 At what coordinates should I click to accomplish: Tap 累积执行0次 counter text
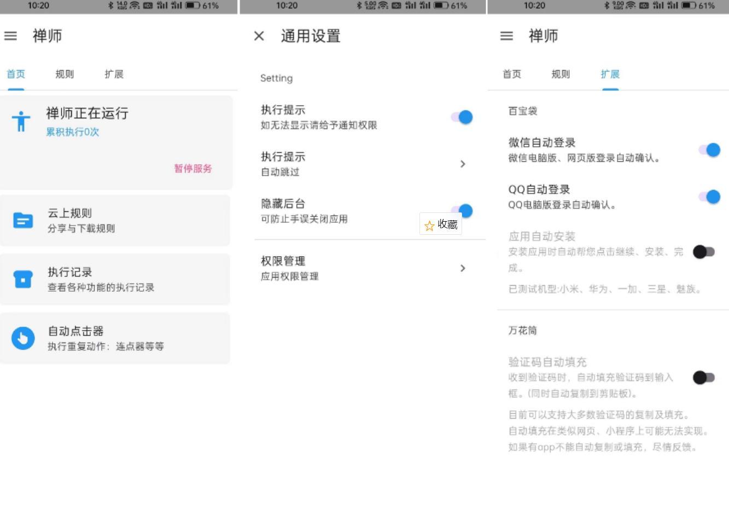(72, 132)
